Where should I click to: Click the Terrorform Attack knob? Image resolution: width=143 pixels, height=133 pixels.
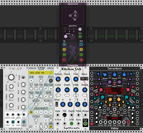click(110, 99)
